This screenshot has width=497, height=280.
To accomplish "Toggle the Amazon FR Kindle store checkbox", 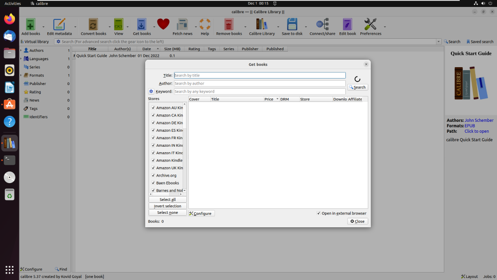I will click(153, 138).
